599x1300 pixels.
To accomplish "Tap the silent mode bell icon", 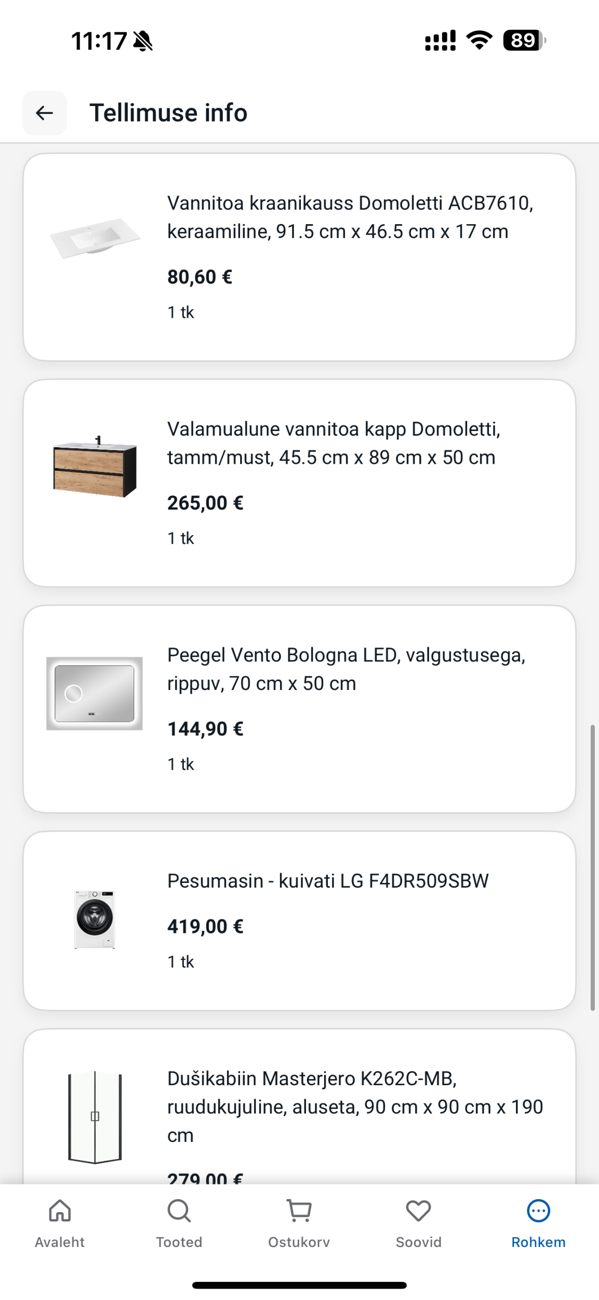I will coord(143,41).
